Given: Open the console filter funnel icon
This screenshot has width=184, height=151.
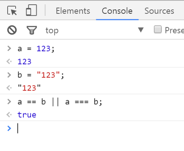Looking at the screenshot, I should point(32,30).
